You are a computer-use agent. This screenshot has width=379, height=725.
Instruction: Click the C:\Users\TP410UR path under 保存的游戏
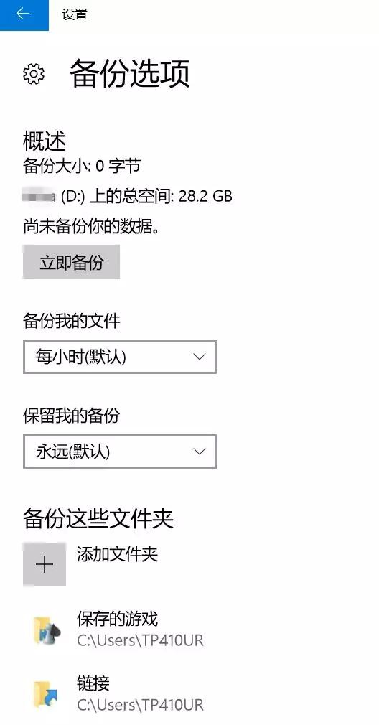coord(140,640)
